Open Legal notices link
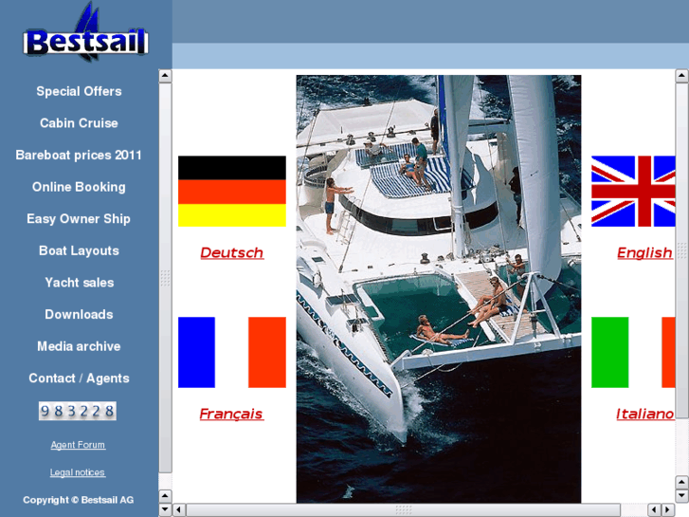The width and height of the screenshot is (689, 517). tap(78, 472)
